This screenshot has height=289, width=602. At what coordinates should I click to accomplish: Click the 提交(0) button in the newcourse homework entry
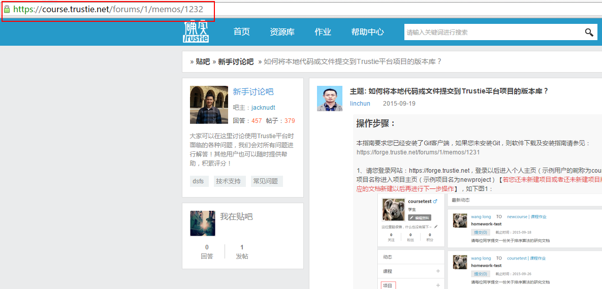[x=480, y=232]
